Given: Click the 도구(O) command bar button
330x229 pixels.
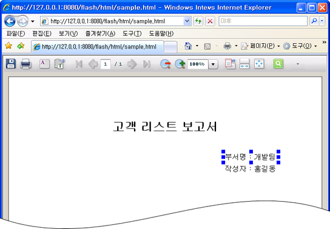Looking at the screenshot, I should (x=300, y=46).
